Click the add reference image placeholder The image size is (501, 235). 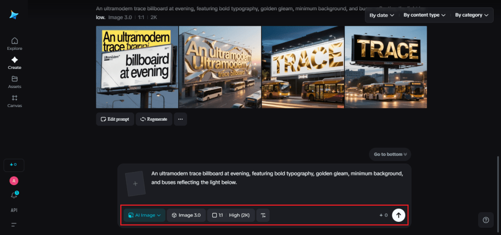pos(136,184)
